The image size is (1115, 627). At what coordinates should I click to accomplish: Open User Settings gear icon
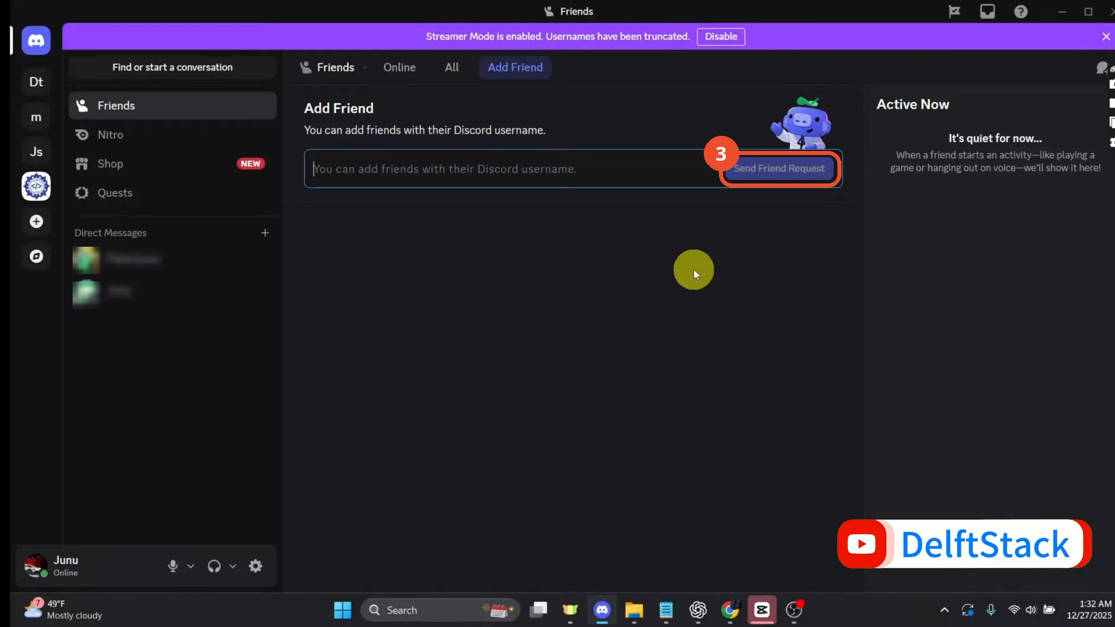(x=256, y=566)
